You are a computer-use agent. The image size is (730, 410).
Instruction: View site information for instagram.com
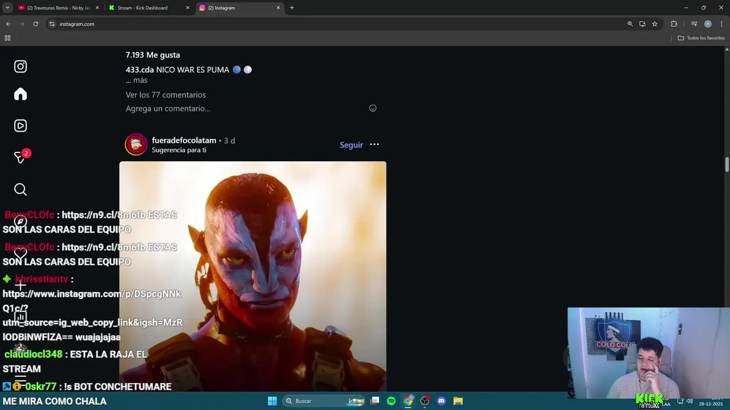pyautogui.click(x=52, y=24)
